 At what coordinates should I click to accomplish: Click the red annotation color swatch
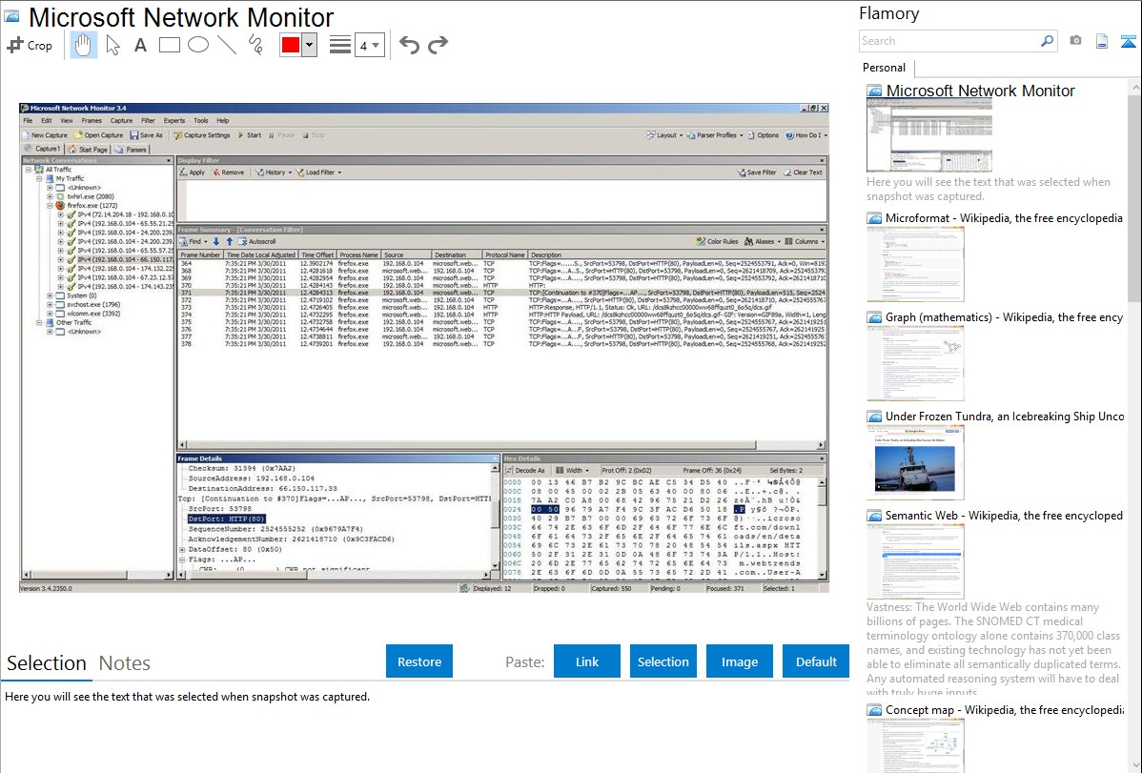(x=291, y=45)
